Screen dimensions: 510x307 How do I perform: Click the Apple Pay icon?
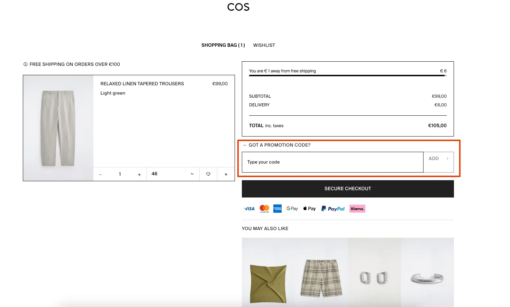coord(309,209)
